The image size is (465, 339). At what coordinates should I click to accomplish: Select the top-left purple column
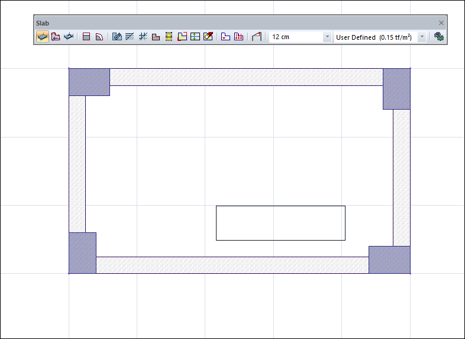pos(89,82)
